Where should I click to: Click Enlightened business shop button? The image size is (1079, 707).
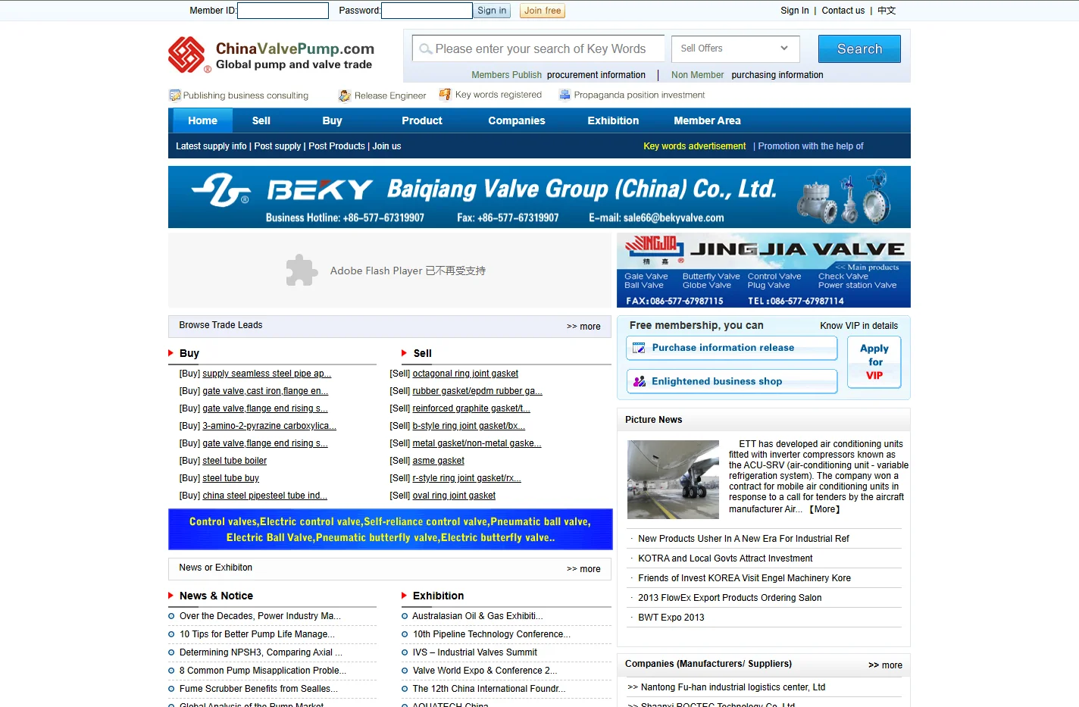[732, 381]
